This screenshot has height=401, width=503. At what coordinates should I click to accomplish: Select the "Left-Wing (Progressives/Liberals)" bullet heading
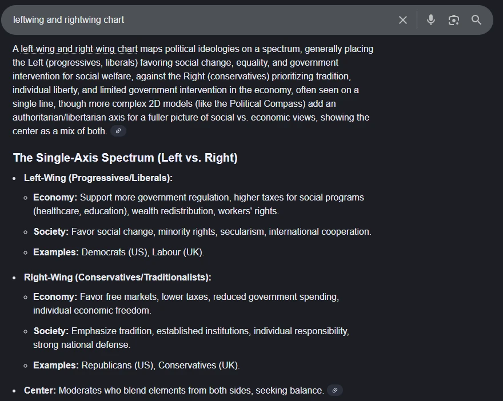(x=98, y=178)
